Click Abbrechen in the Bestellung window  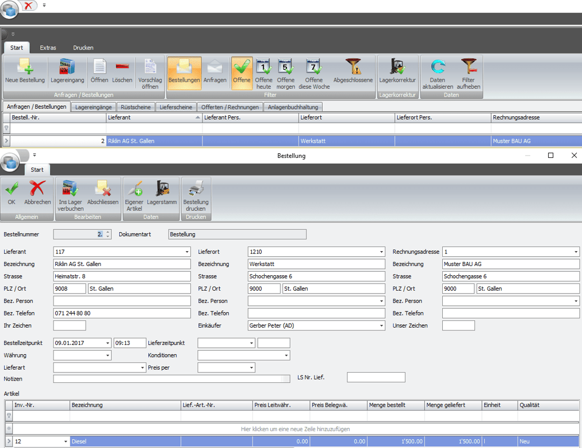point(37,192)
